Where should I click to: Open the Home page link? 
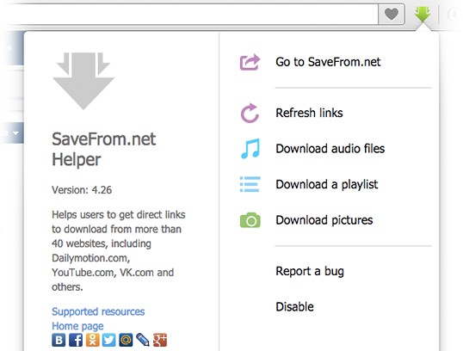click(77, 326)
